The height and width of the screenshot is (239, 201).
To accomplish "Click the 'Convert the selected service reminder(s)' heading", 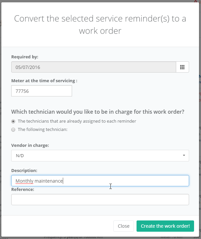I will pos(100,25).
